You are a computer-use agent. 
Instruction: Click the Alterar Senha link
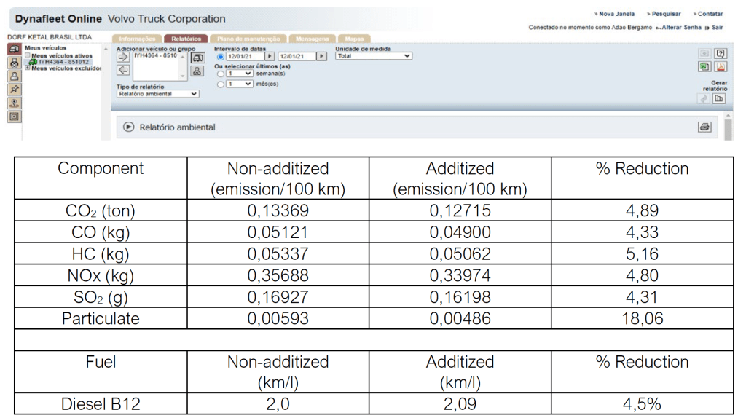[681, 27]
